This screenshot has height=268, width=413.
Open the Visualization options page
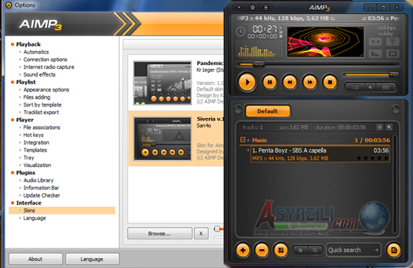click(x=37, y=165)
